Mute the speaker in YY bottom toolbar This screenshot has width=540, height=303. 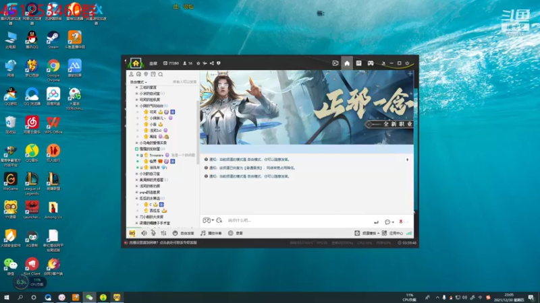pyautogui.click(x=144, y=233)
